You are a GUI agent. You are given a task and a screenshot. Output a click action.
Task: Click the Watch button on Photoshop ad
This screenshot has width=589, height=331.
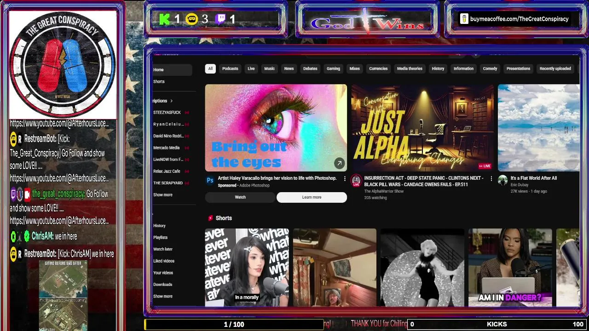pos(240,197)
